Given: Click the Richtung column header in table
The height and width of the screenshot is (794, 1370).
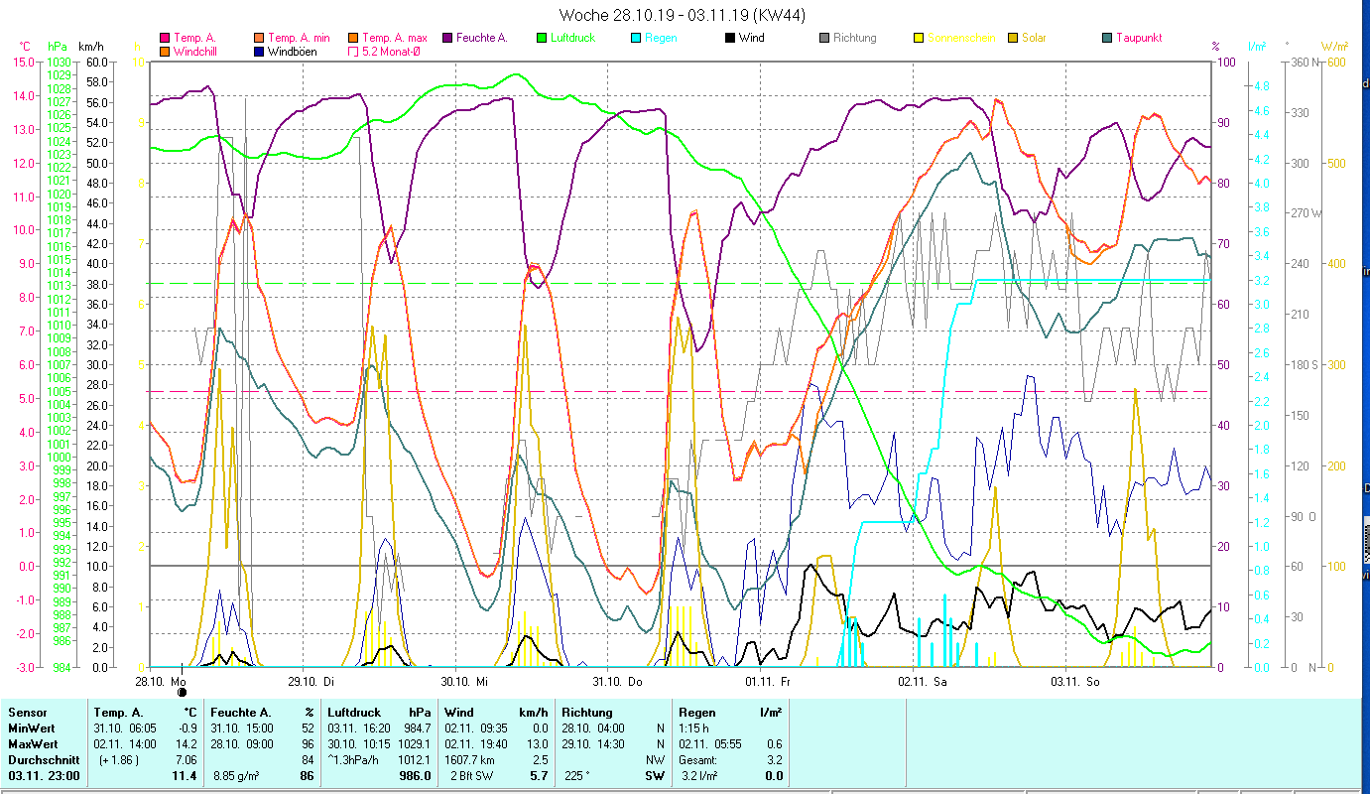Looking at the screenshot, I should coord(587,713).
